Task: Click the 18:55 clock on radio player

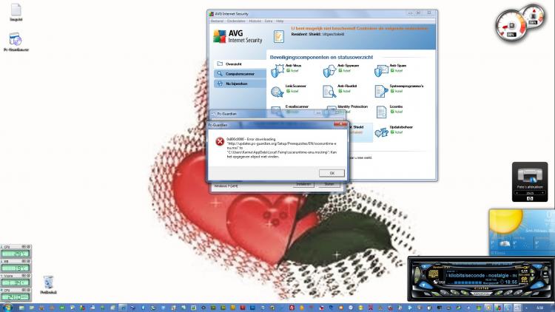Action: click(x=511, y=282)
